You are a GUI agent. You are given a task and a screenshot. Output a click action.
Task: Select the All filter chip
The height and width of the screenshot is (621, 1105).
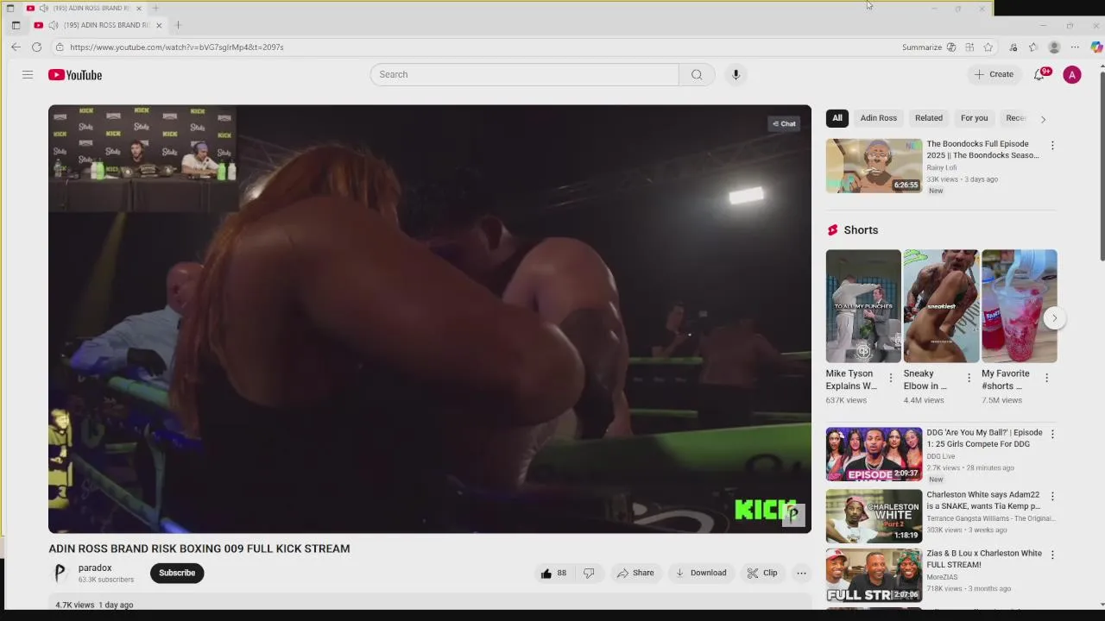pyautogui.click(x=837, y=118)
